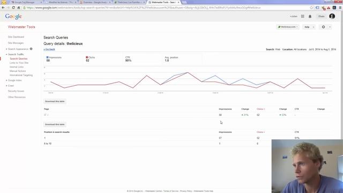Open International Targeting in the sidebar
The width and height of the screenshot is (343, 193).
[21, 75]
